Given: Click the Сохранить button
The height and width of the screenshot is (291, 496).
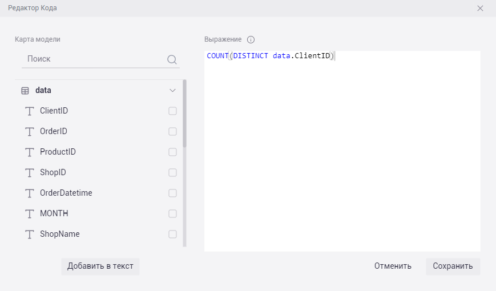Looking at the screenshot, I should pyautogui.click(x=453, y=266).
